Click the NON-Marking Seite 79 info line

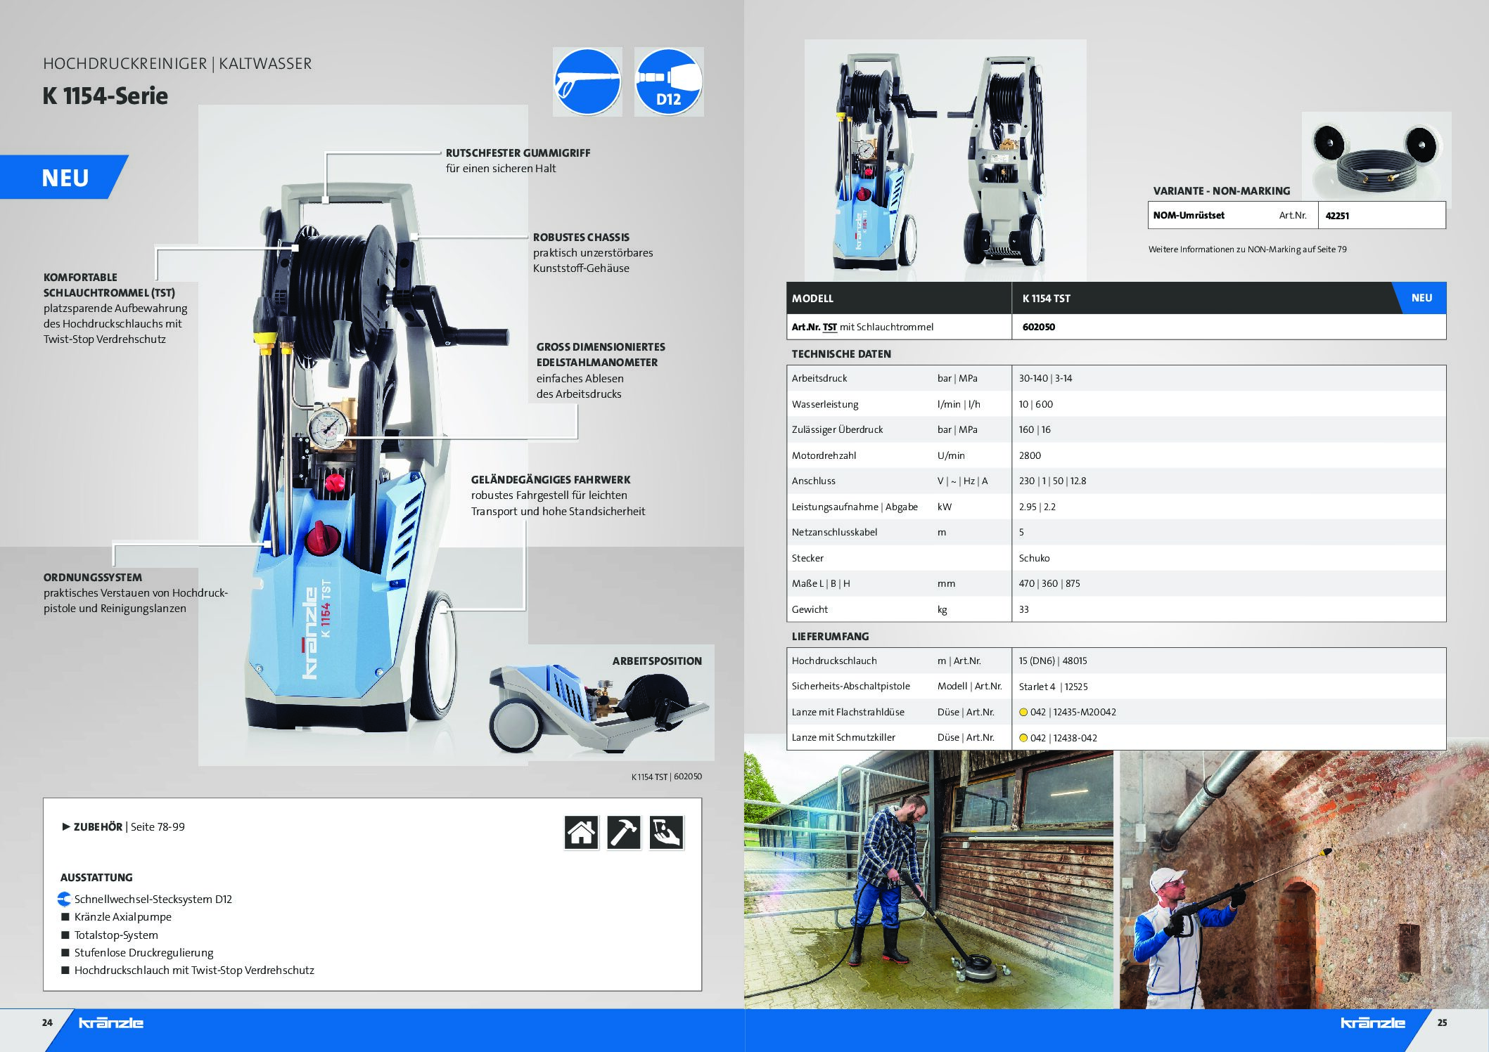pos(1247,249)
